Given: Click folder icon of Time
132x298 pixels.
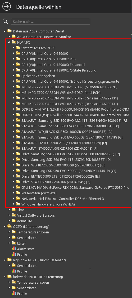Looking at the screenshot, I should (13, 210).
